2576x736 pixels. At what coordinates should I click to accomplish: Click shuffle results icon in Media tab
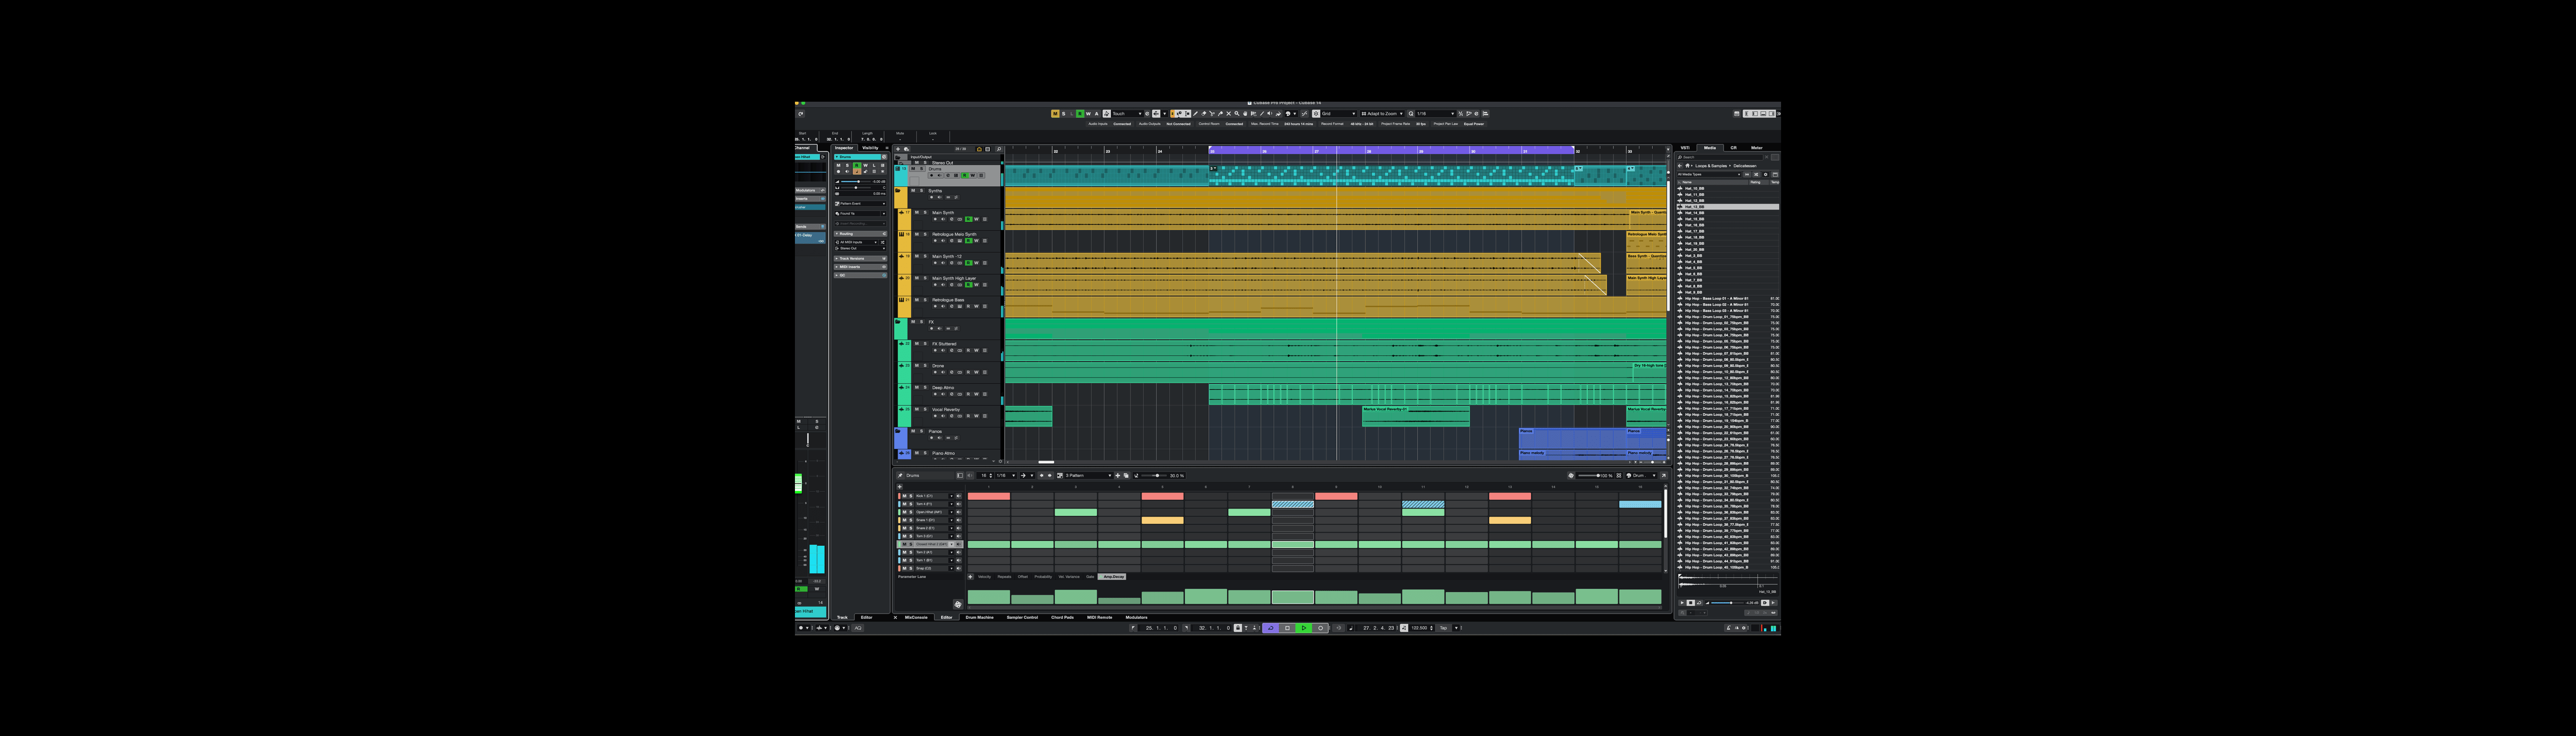point(1757,174)
